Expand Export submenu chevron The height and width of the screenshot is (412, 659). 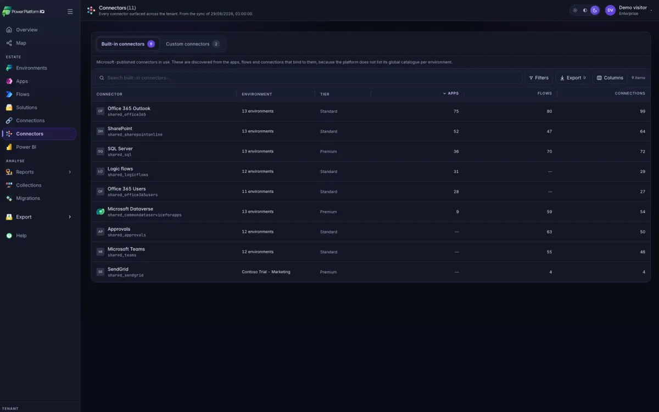click(70, 217)
